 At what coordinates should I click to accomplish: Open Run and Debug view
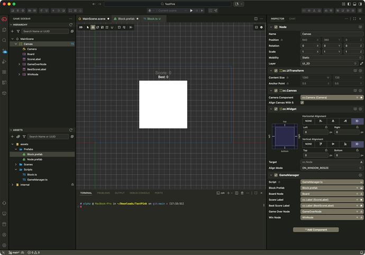point(4,62)
